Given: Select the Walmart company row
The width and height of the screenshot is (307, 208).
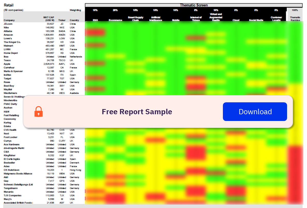Looking at the screenshot, I should (x=44, y=46).
